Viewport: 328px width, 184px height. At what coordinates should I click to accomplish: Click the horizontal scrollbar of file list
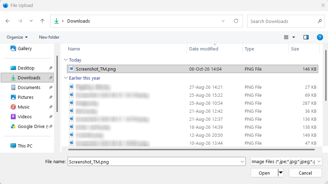[191, 150]
